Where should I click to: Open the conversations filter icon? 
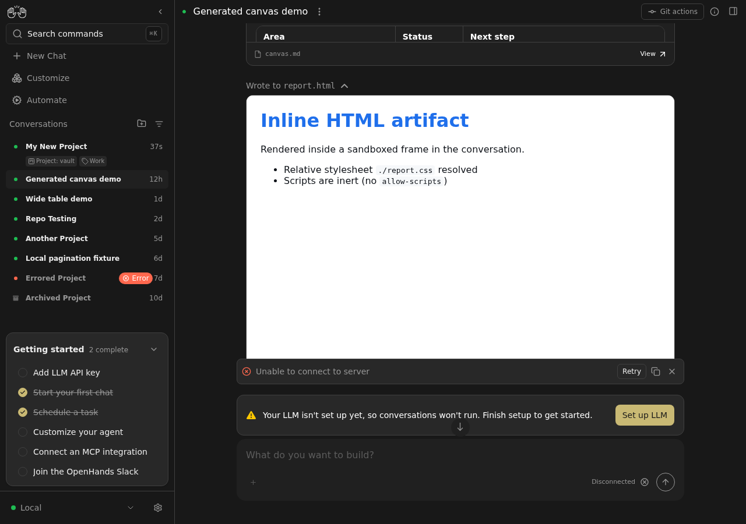point(159,124)
